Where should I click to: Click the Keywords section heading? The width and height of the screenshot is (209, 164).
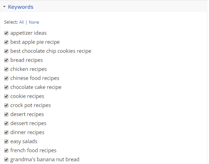pos(21,7)
